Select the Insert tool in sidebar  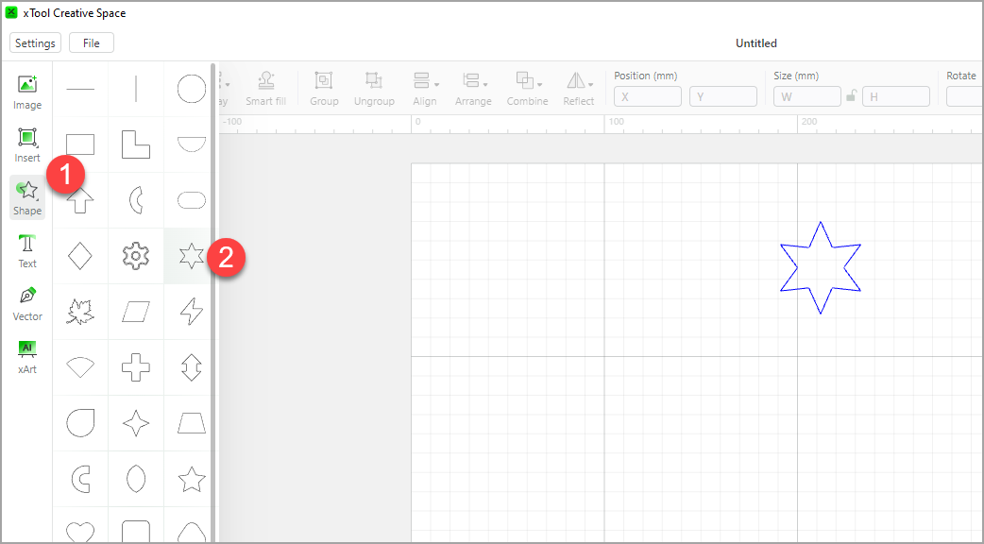click(x=27, y=144)
